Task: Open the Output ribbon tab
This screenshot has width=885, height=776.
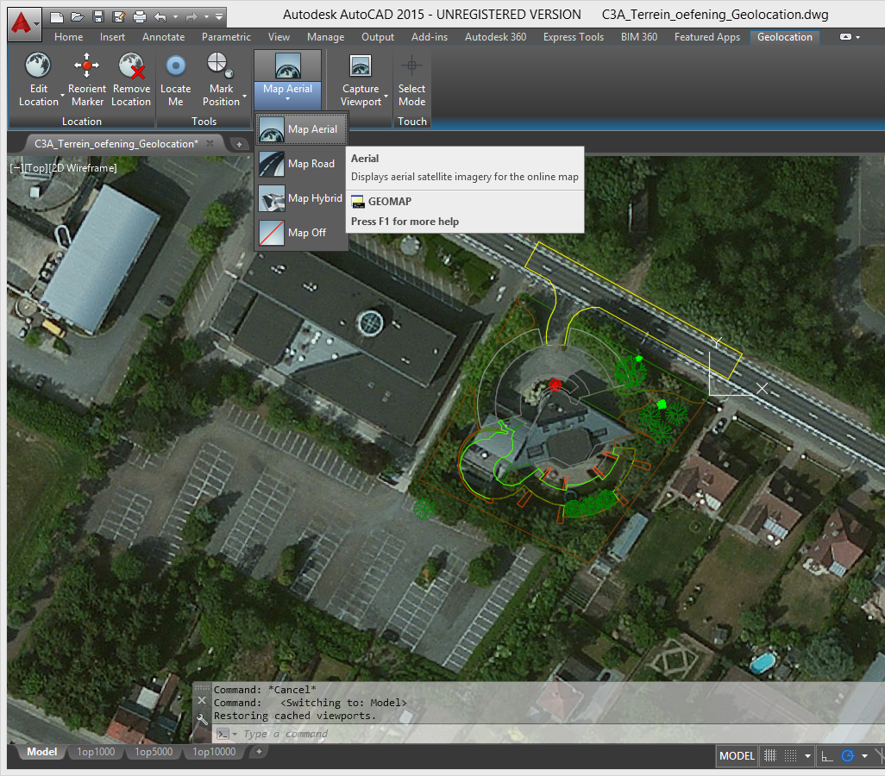Action: tap(378, 37)
